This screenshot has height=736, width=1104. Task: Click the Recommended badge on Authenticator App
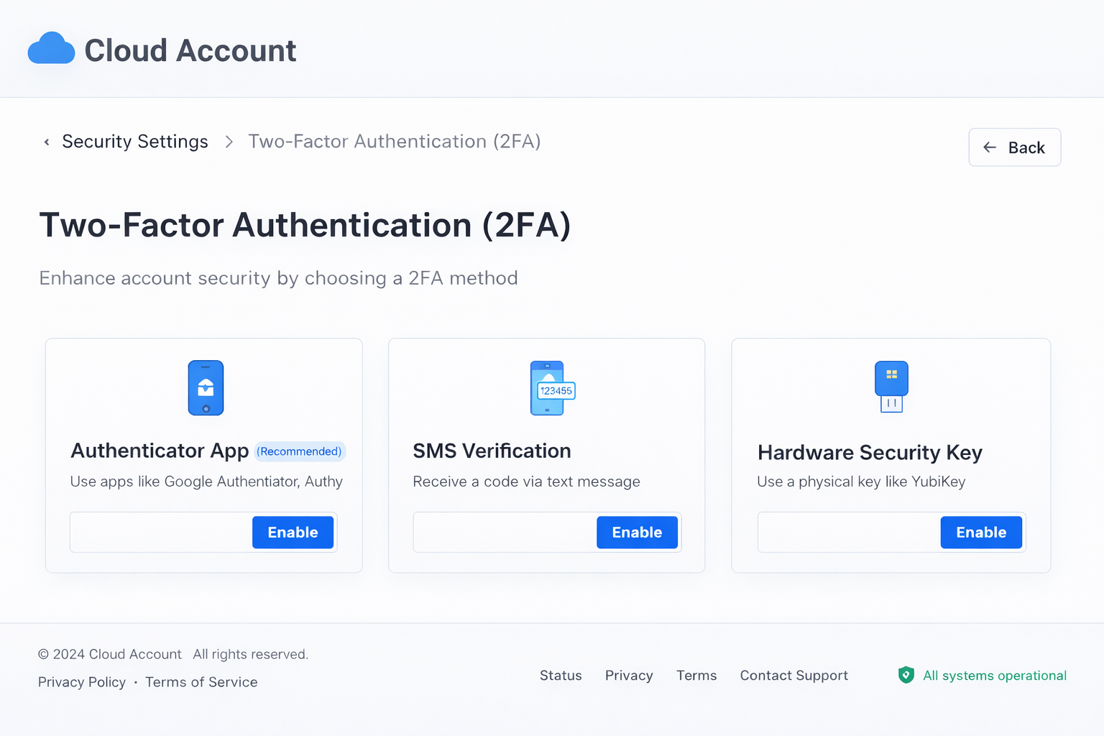tap(300, 451)
